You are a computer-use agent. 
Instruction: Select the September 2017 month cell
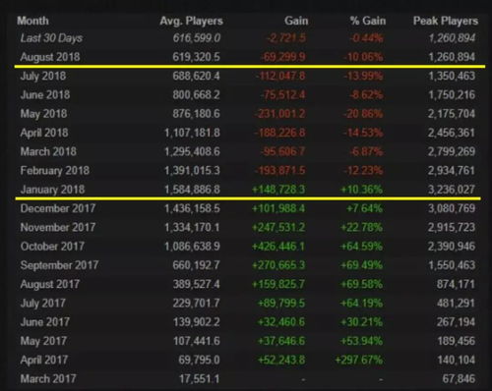click(x=59, y=265)
